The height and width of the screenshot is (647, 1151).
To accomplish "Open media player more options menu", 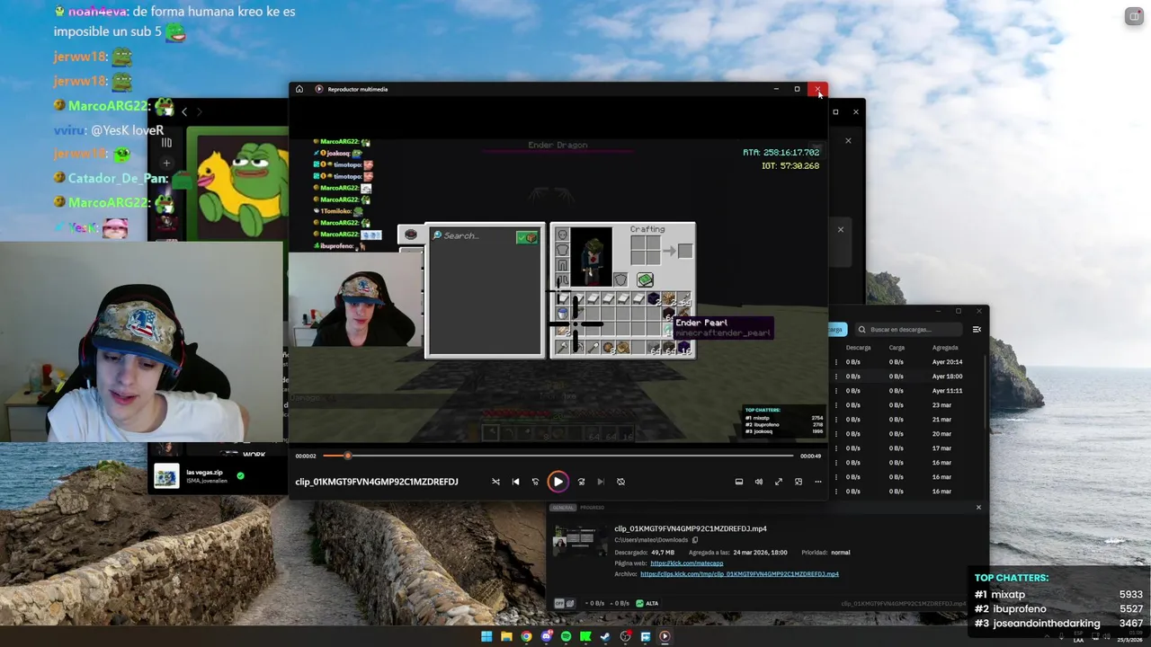I will [x=818, y=482].
